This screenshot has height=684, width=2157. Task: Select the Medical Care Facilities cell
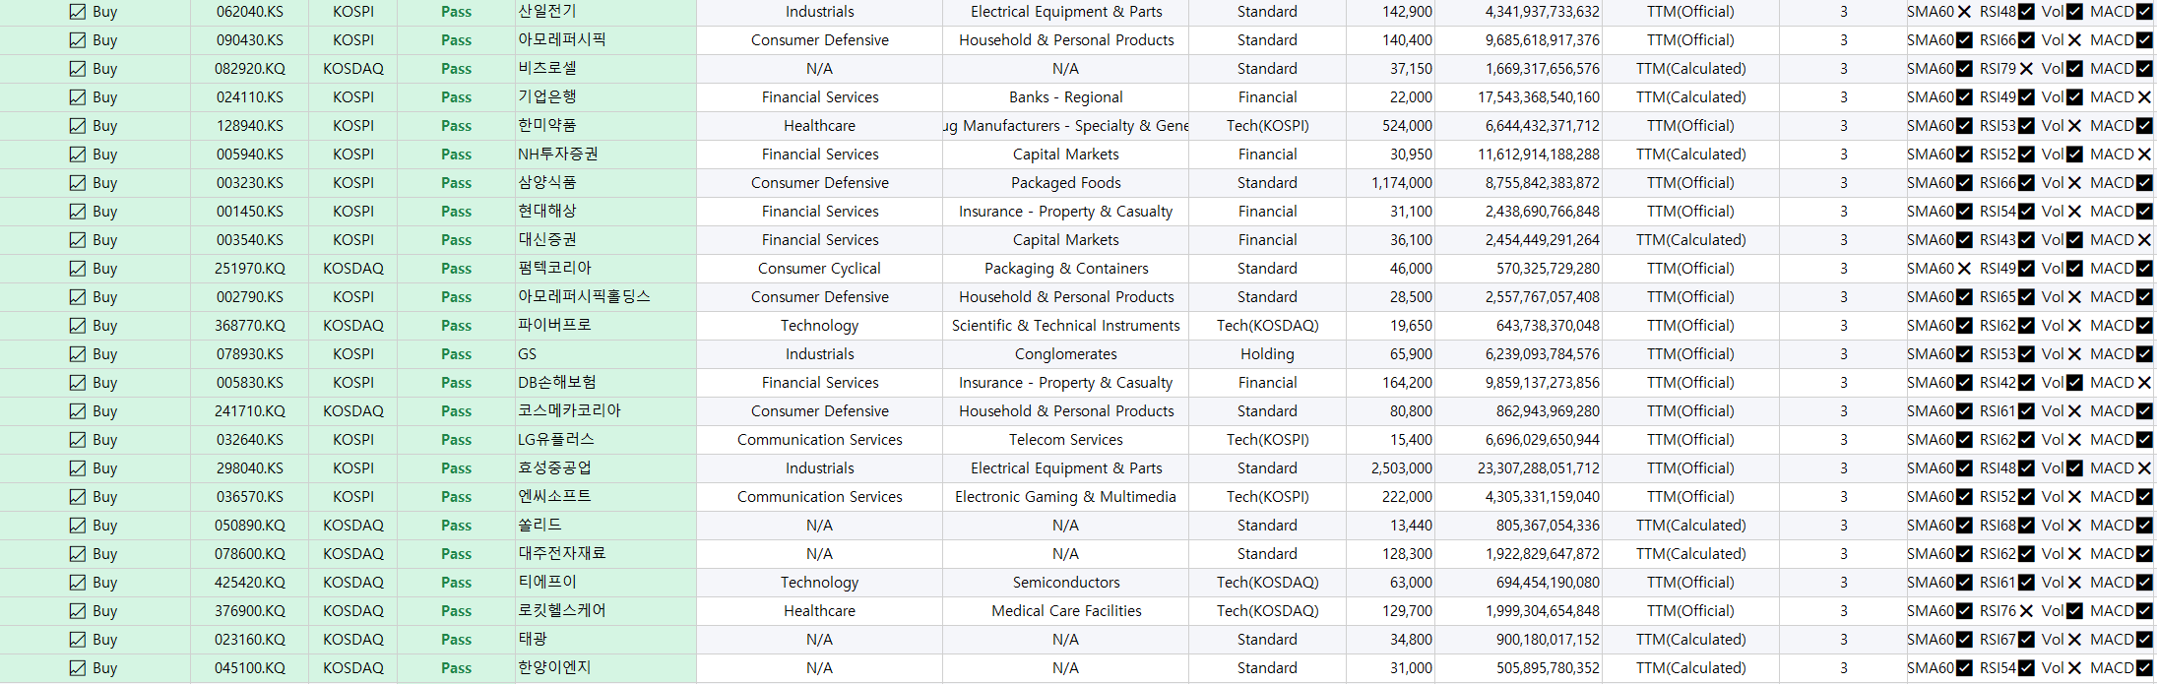(1066, 611)
